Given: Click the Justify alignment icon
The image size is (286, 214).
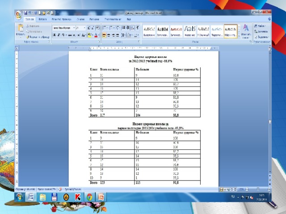Looking at the screenshot, I should (x=118, y=35).
